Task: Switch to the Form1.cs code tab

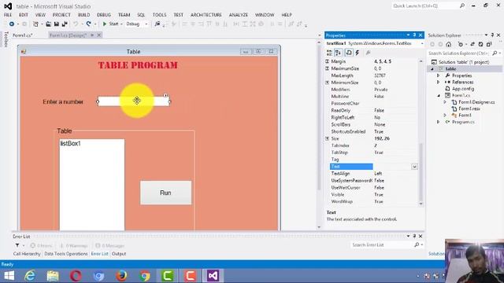Action: [23, 35]
